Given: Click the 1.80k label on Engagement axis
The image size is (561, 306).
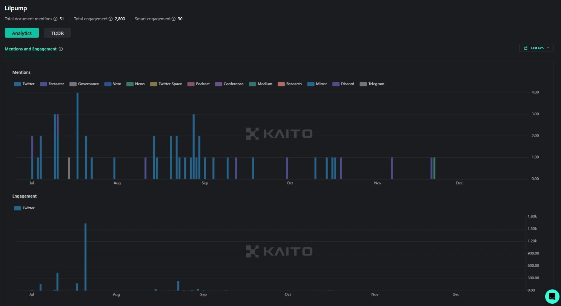Looking at the screenshot, I should coord(532,216).
